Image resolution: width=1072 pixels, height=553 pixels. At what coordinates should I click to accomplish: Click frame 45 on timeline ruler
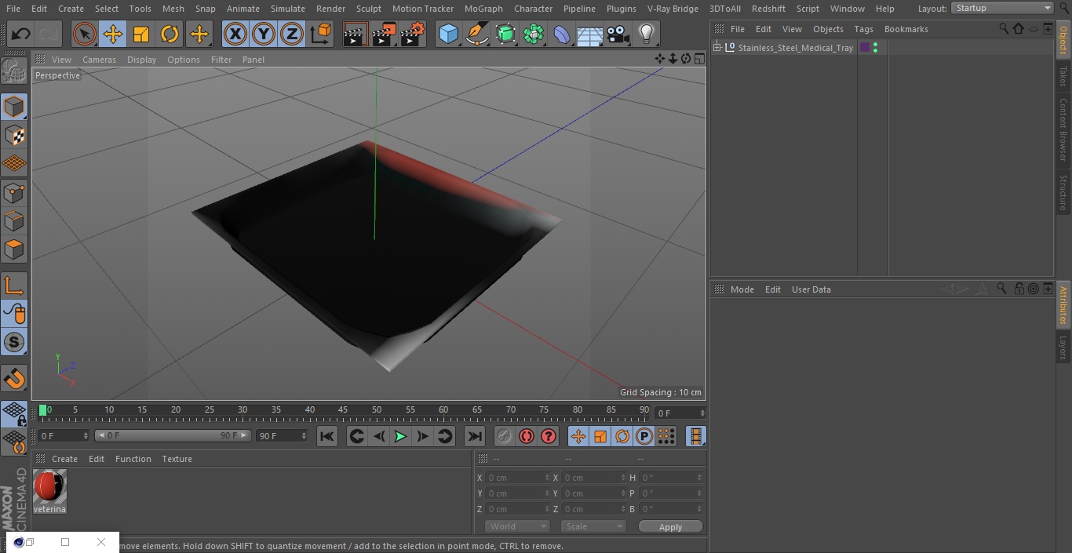pyautogui.click(x=343, y=410)
